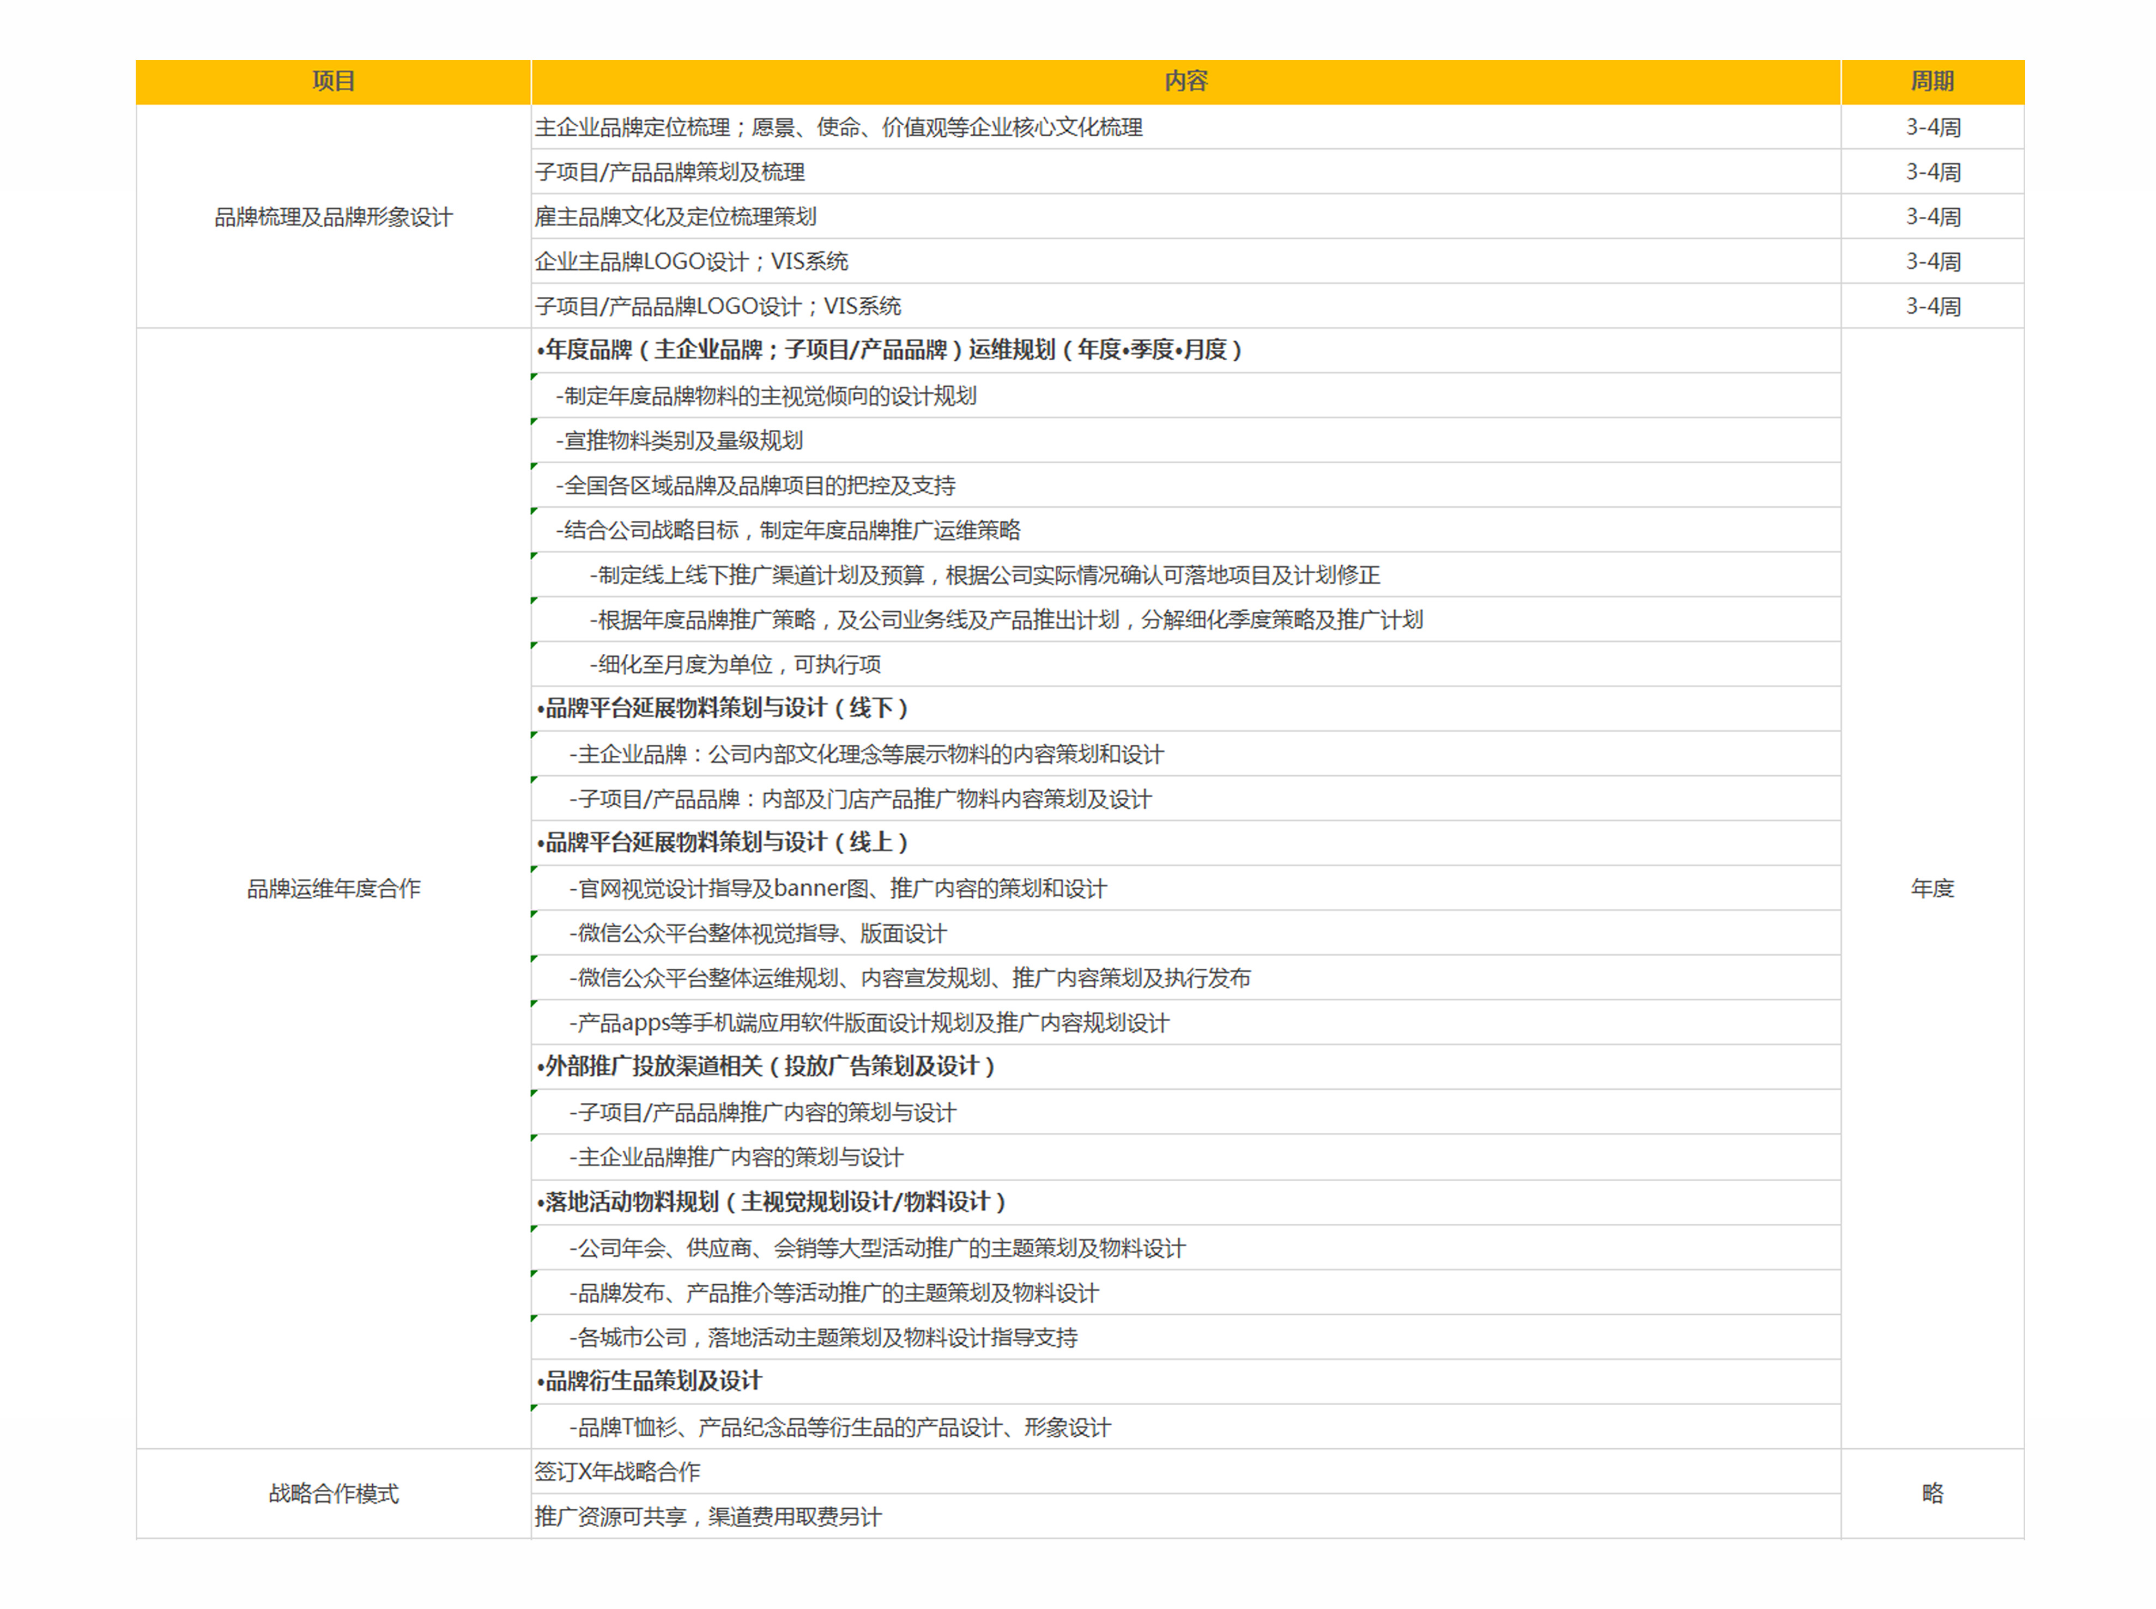Select 宣推物料类别及量级规划 row
The image size is (2156, 1609).
pyautogui.click(x=1186, y=440)
